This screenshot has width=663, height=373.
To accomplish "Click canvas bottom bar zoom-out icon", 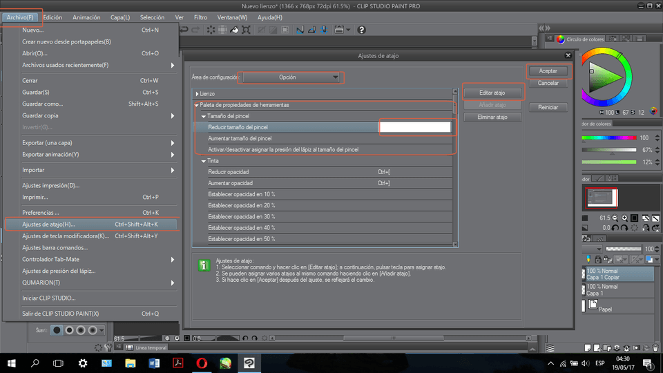I will pos(167,338).
